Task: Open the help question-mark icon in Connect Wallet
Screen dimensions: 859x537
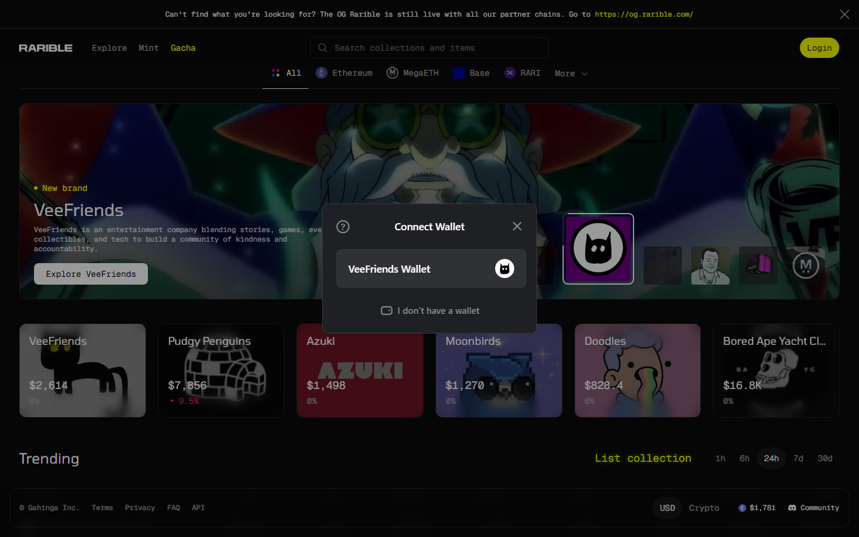Action: click(343, 227)
